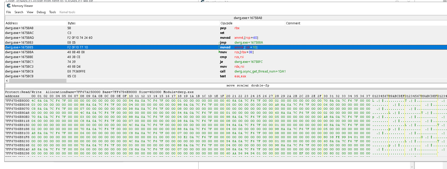This screenshot has height=169, width=447.
Task: Select row dwrg.exe+1675BAC ret
Action: click(x=226, y=33)
